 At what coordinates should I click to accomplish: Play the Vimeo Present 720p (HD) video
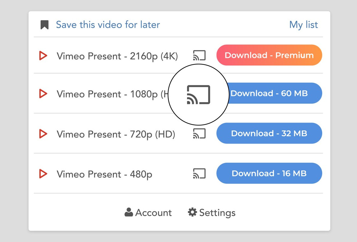43,133
